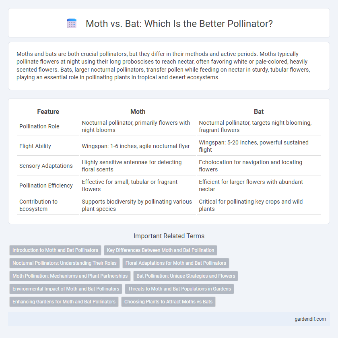This screenshot has width=338, height=338.
Task: Select 'Floral Adaptations for Moth and Bat Pollinators'
Action: pyautogui.click(x=176, y=263)
